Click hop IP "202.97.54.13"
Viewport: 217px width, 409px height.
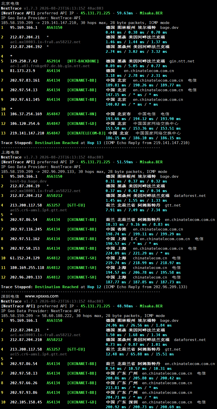coord(24,90)
